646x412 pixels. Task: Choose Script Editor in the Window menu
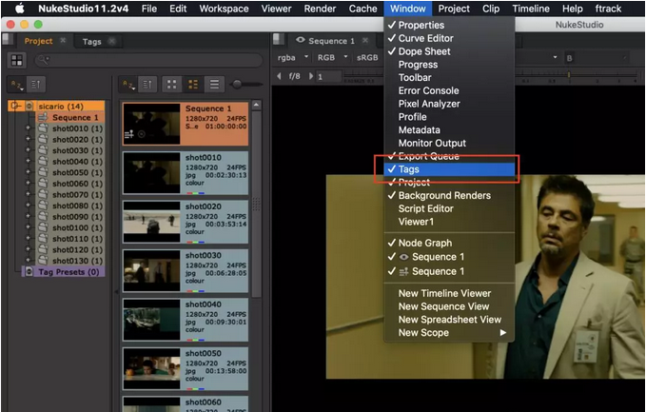tap(449, 208)
